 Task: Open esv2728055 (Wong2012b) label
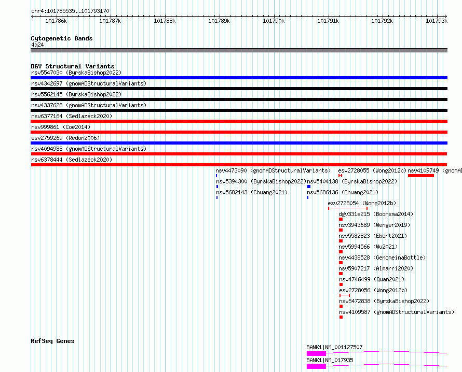coord(372,170)
